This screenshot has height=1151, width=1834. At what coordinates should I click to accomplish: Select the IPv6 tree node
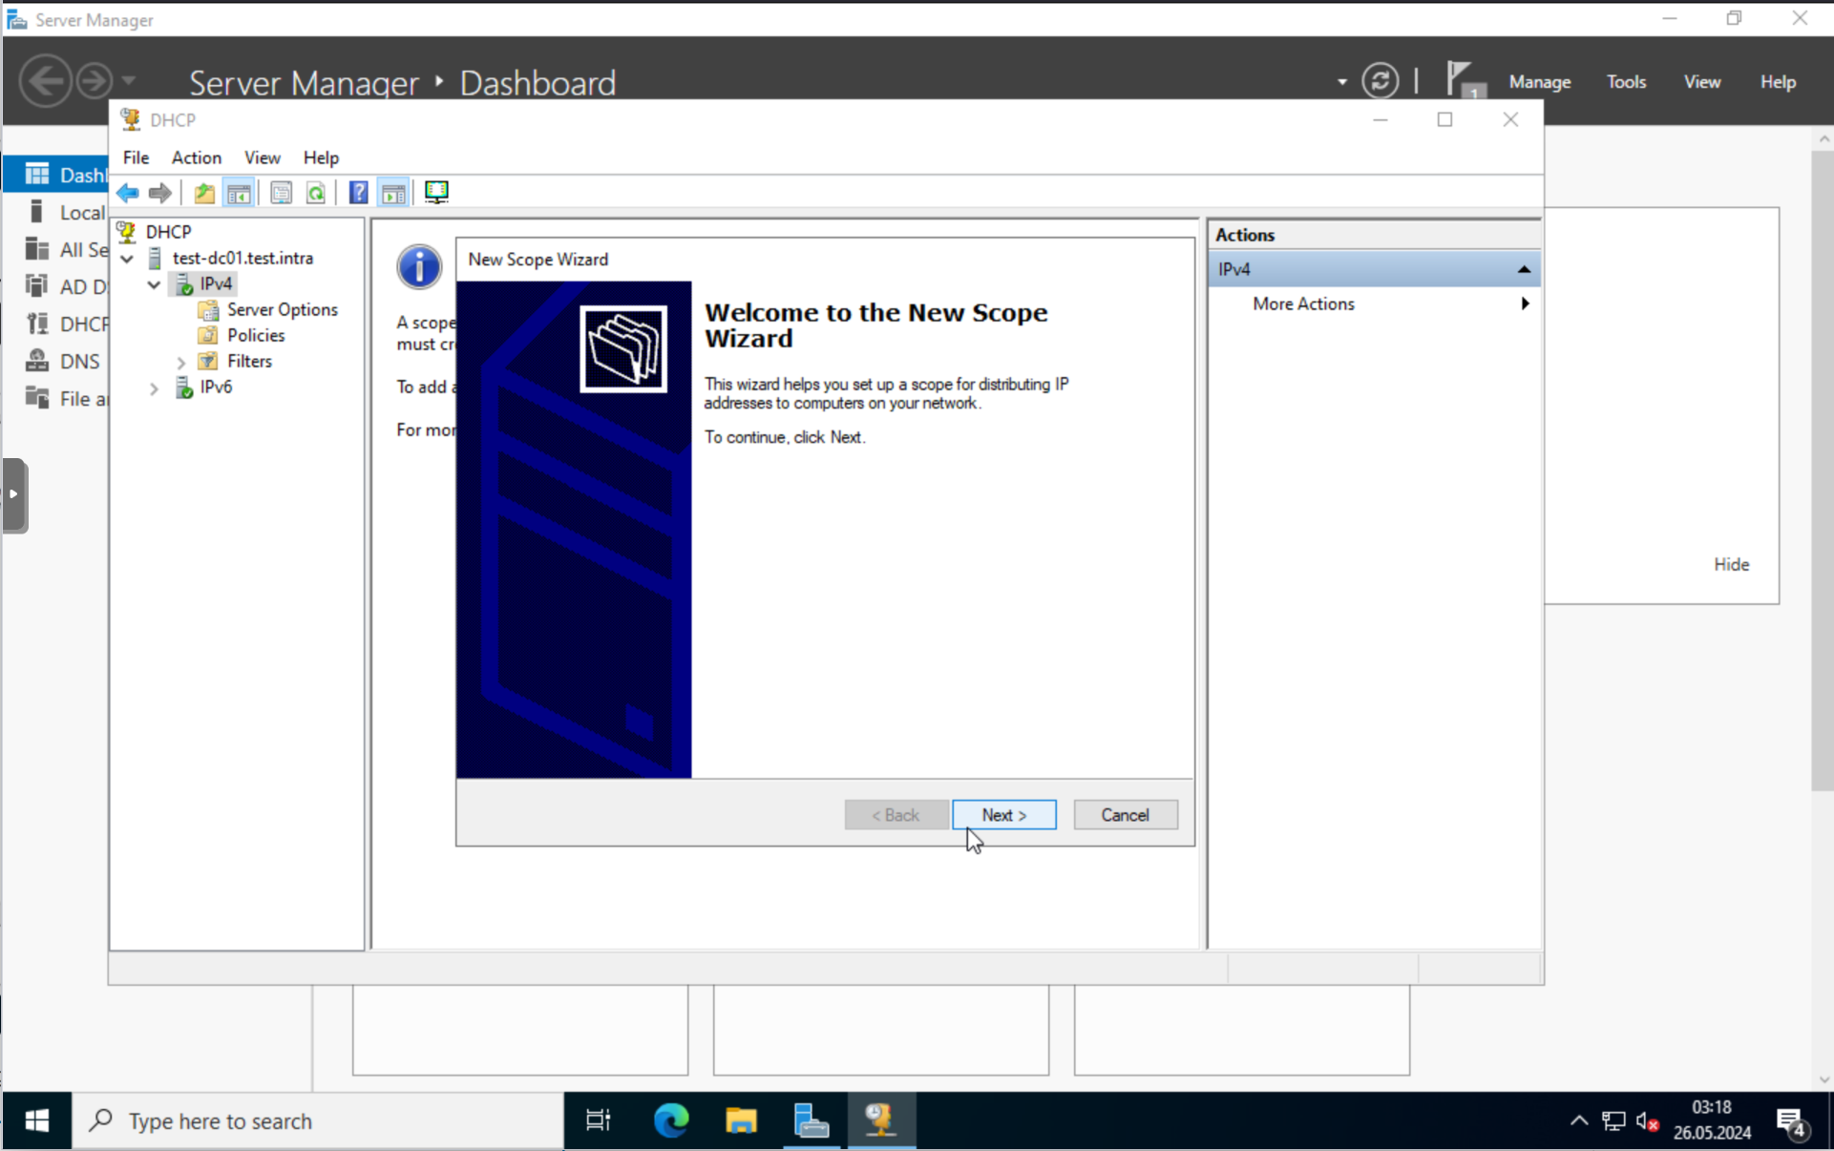[x=216, y=387]
